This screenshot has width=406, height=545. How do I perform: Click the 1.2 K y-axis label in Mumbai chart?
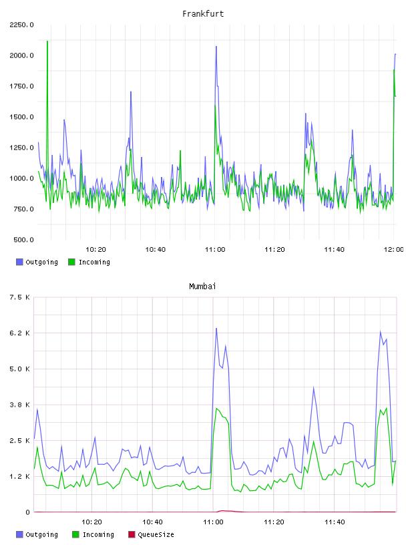tap(19, 476)
